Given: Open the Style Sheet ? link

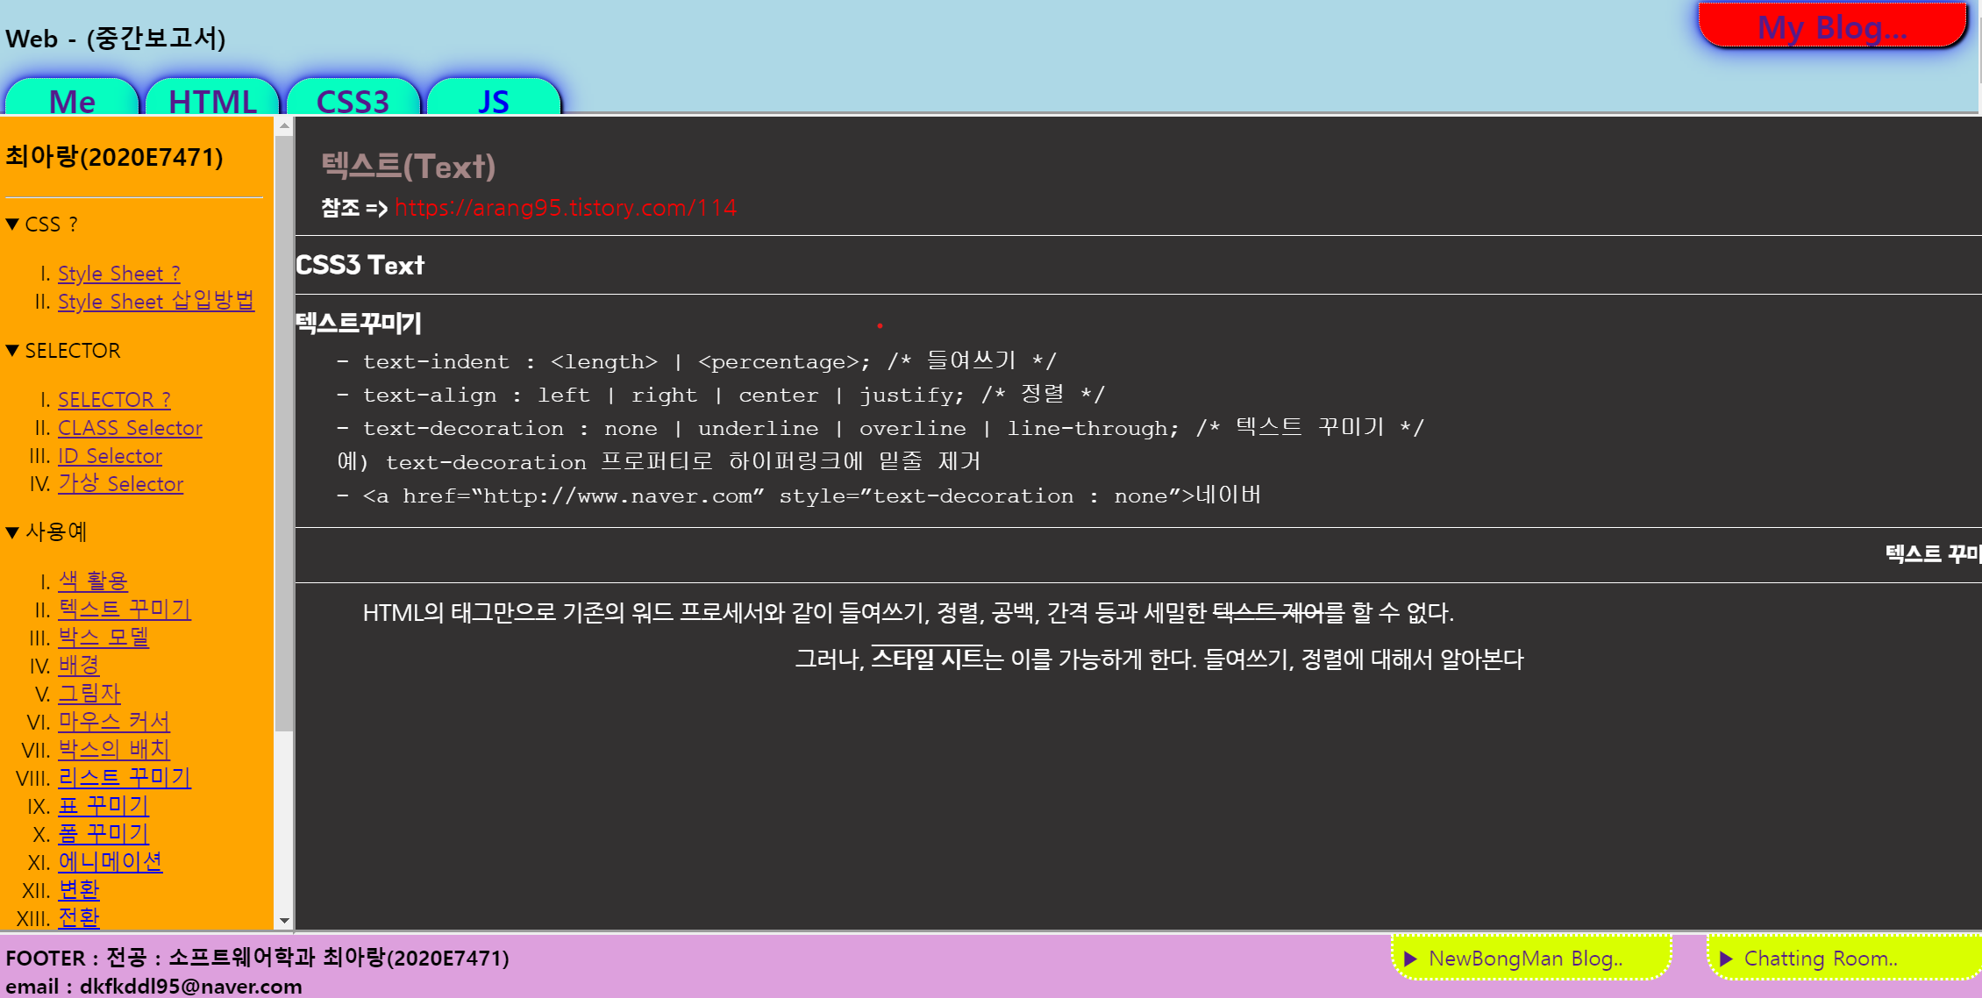Looking at the screenshot, I should point(119,274).
